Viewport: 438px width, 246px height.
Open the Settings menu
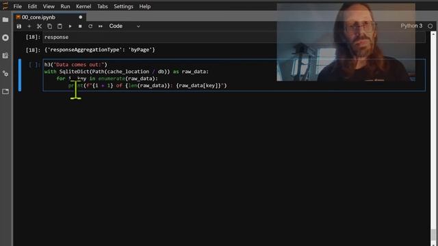point(123,6)
